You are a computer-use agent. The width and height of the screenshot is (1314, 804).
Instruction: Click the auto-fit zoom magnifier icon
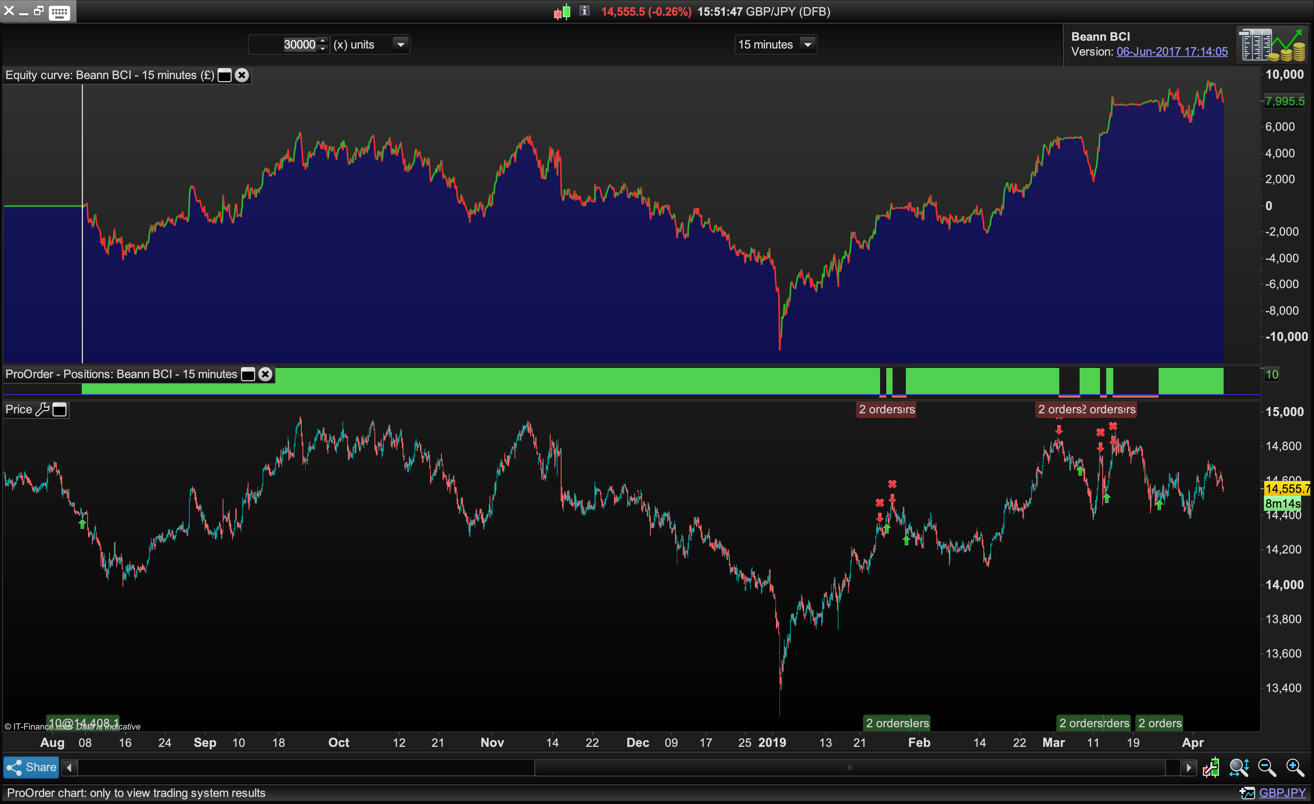1239,768
